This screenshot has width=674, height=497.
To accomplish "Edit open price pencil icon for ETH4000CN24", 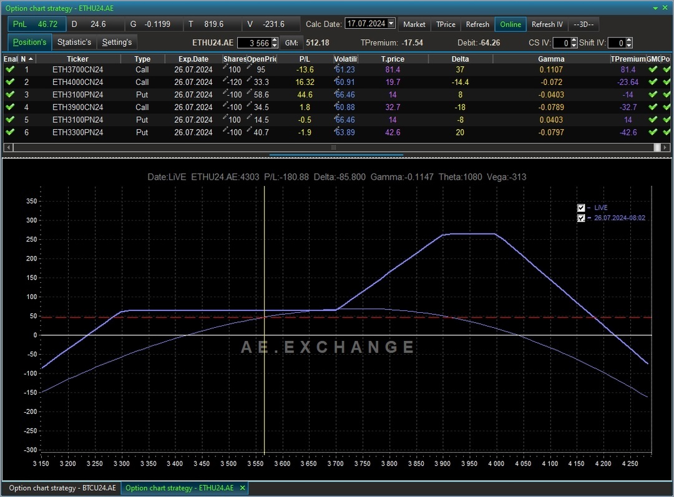I will [x=249, y=79].
